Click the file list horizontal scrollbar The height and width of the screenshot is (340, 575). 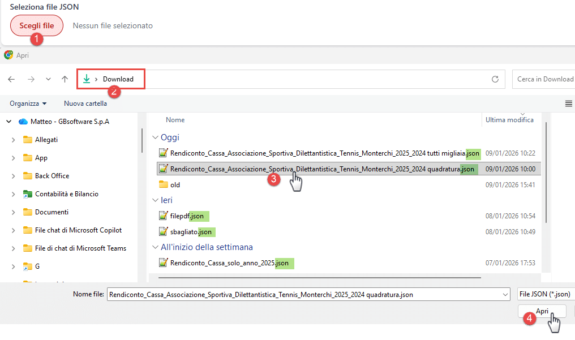[x=319, y=278]
